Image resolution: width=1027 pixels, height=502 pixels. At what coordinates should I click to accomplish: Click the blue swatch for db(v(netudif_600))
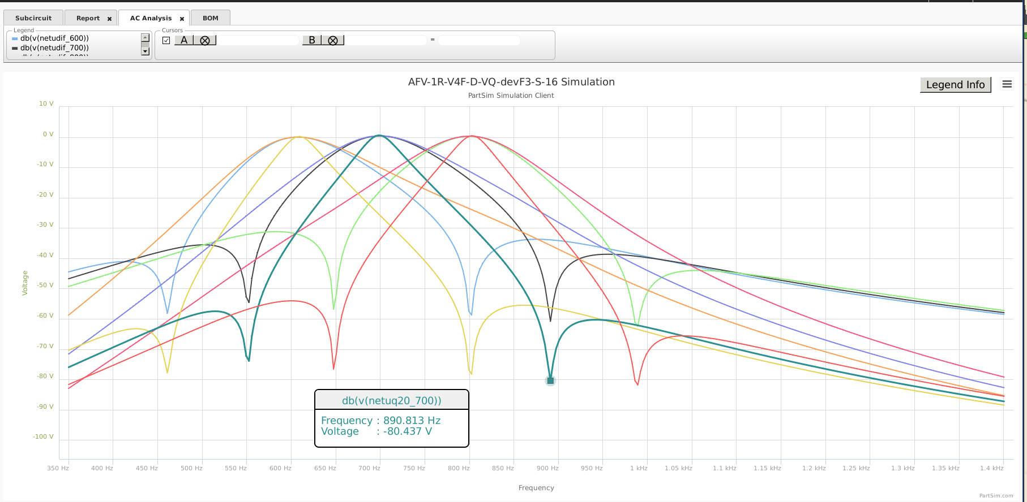pyautogui.click(x=15, y=38)
